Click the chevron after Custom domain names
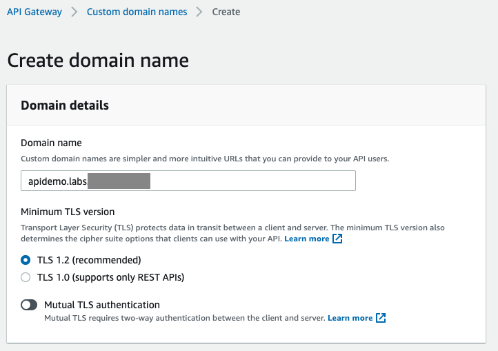This screenshot has width=498, height=351. click(199, 12)
